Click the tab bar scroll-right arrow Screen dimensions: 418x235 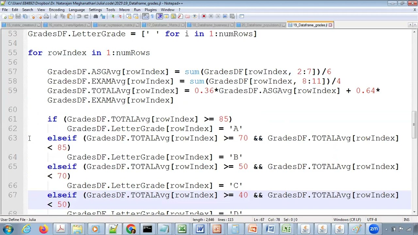415,25
